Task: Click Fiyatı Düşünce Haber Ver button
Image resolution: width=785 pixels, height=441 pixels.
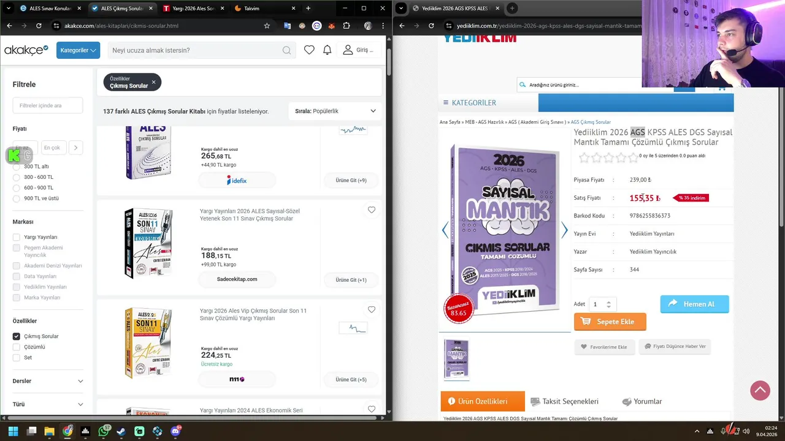Action: 675,346
